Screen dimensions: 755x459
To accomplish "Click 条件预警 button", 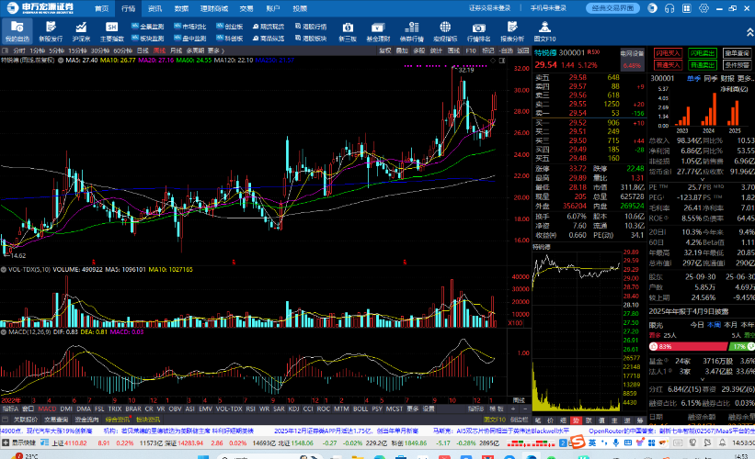I will [737, 65].
